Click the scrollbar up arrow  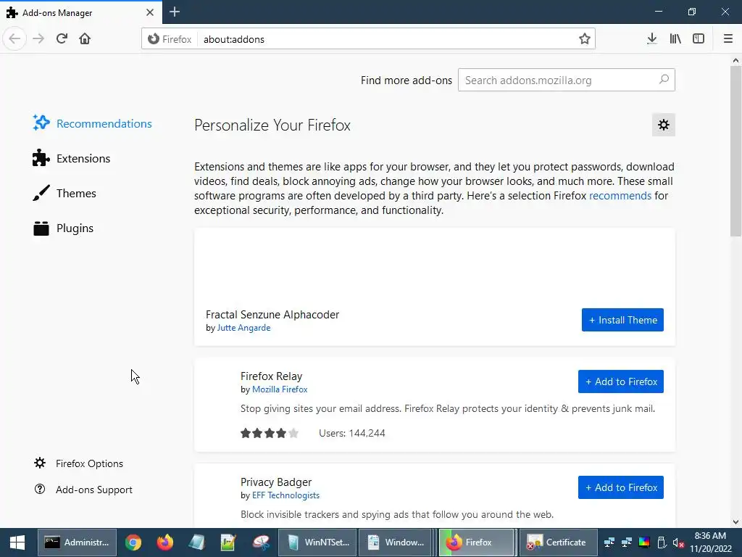pyautogui.click(x=735, y=61)
